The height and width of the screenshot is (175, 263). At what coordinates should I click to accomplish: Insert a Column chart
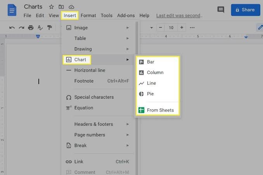pos(157,72)
